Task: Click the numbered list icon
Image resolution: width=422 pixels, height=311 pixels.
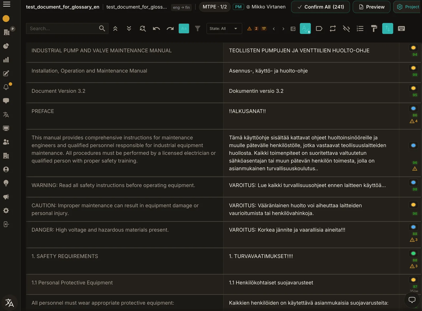Action: coord(360,28)
